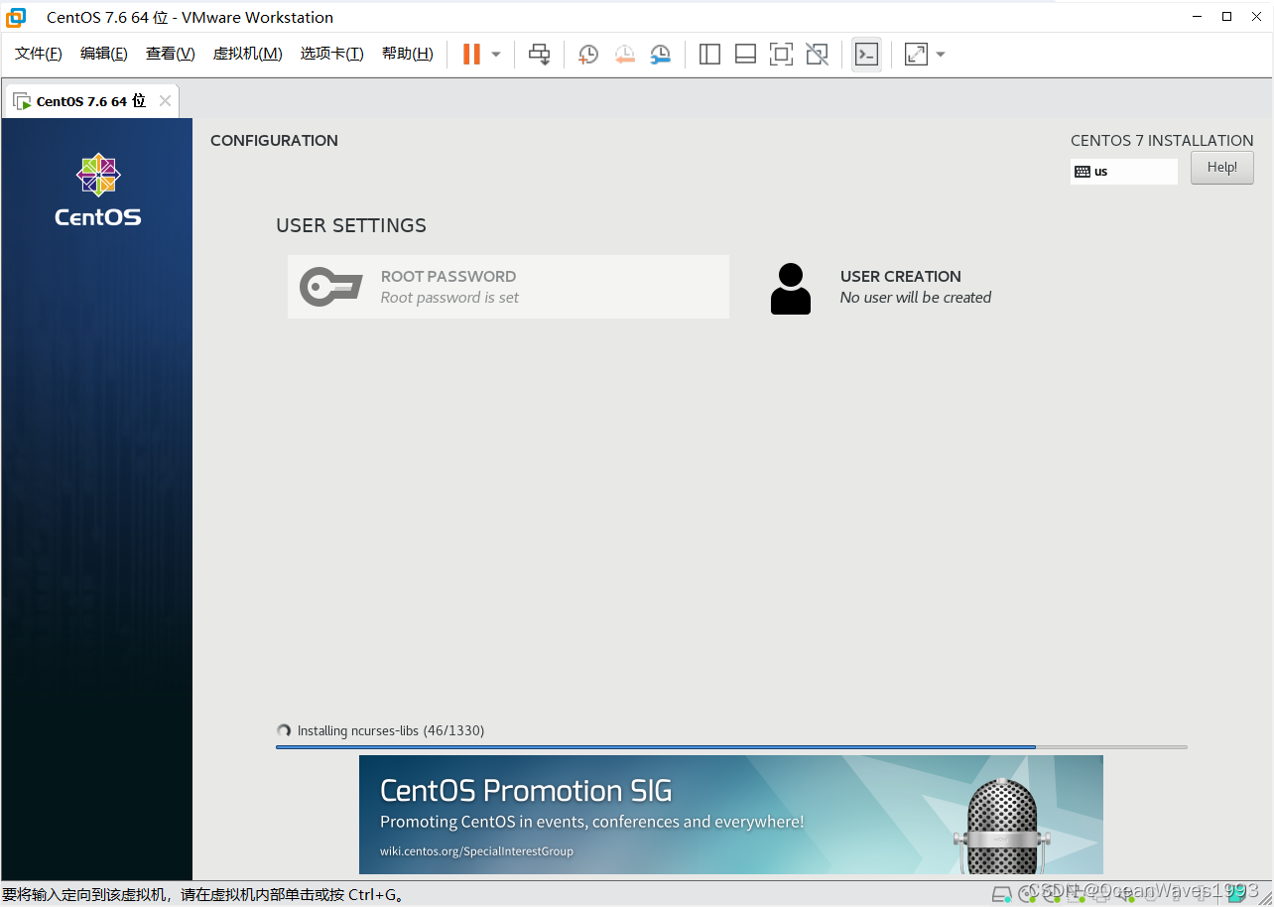Image resolution: width=1274 pixels, height=907 pixels.
Task: Toggle Unity mode icon
Action: [817, 55]
